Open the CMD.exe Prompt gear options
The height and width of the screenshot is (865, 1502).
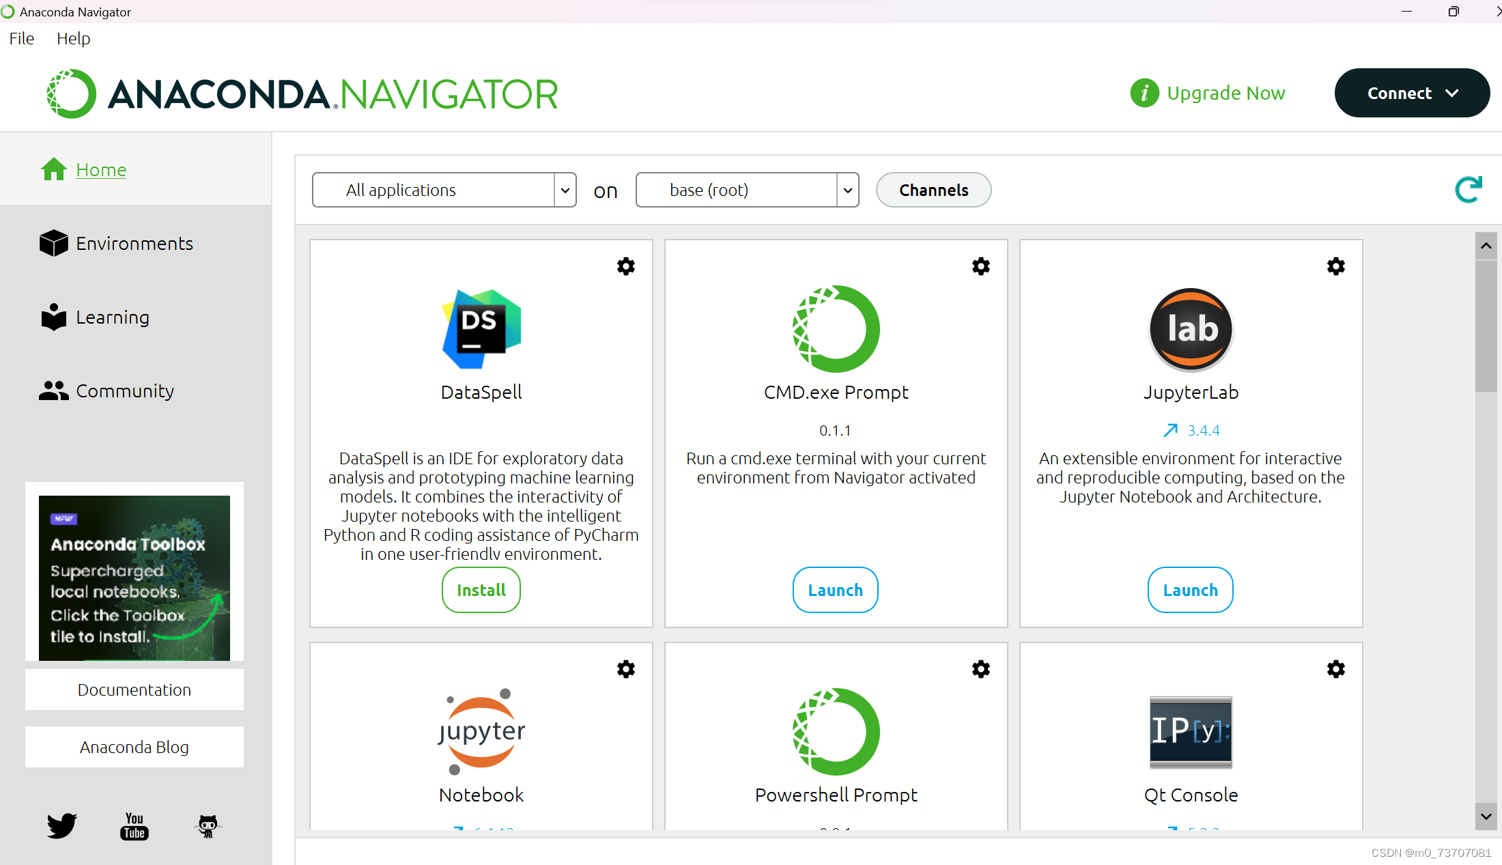tap(980, 266)
